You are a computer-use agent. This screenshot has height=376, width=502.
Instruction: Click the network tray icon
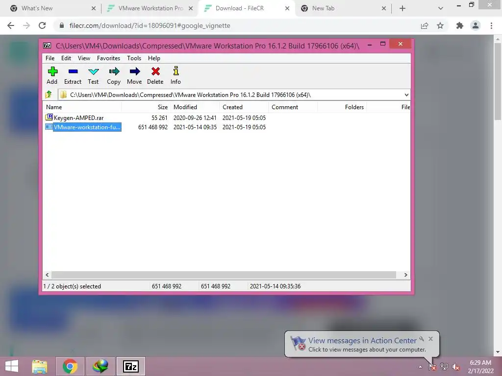coord(444,367)
